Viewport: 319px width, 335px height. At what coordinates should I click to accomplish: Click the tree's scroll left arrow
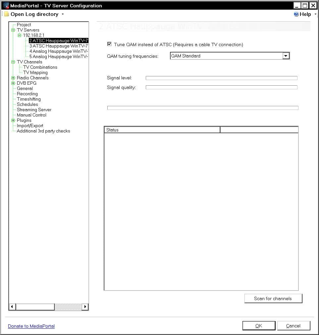(x=12, y=307)
